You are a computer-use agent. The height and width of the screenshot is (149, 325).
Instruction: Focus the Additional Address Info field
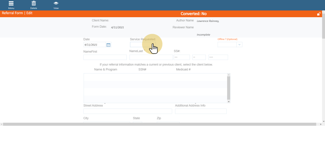[201, 111]
